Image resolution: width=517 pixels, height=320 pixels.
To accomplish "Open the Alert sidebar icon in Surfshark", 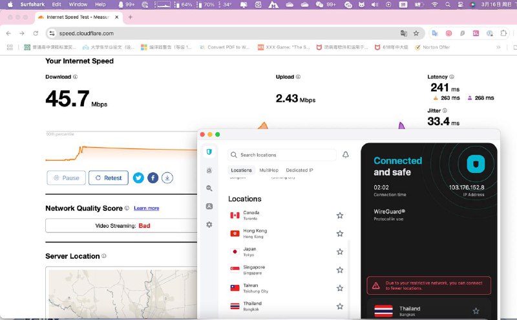I will [x=209, y=170].
